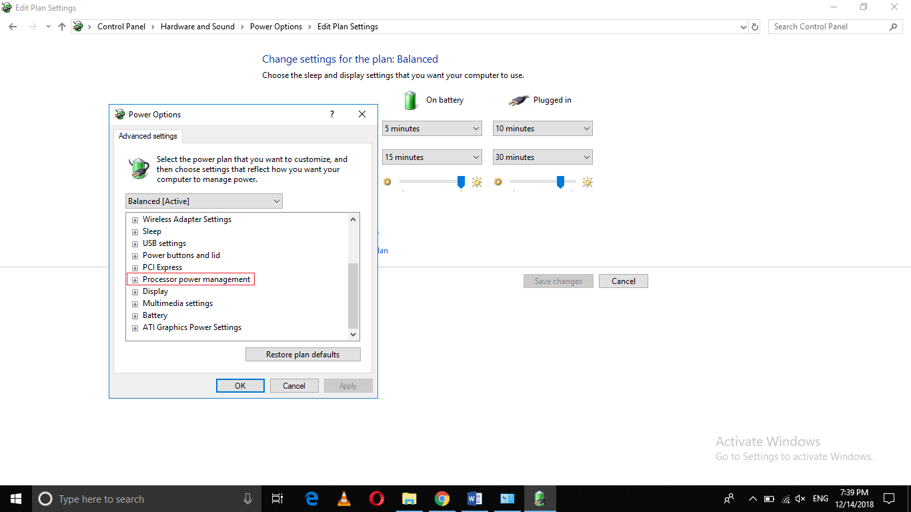Image resolution: width=911 pixels, height=512 pixels.
Task: Open File Explorer from the taskbar
Action: 409,498
